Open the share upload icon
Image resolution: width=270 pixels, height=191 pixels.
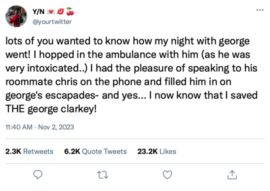pos(232,175)
